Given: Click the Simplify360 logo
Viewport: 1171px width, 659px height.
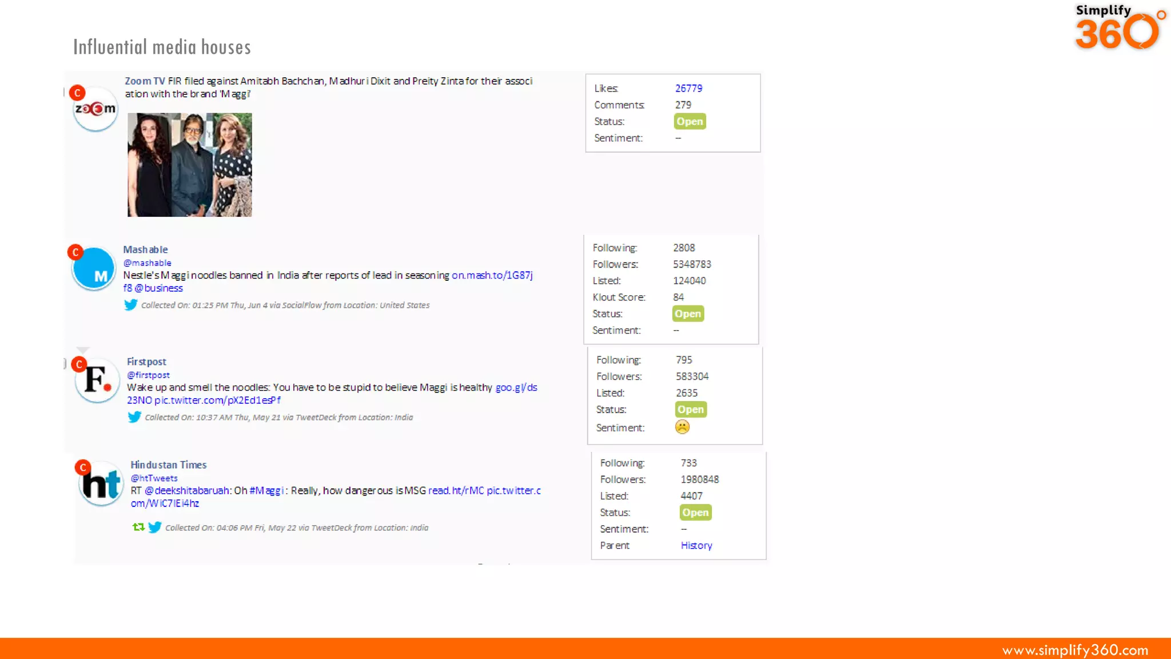Looking at the screenshot, I should (x=1118, y=27).
